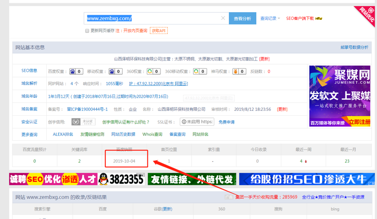Click the domain age 1年3月12天 text link
This screenshot has height=219, width=377.
[108, 96]
